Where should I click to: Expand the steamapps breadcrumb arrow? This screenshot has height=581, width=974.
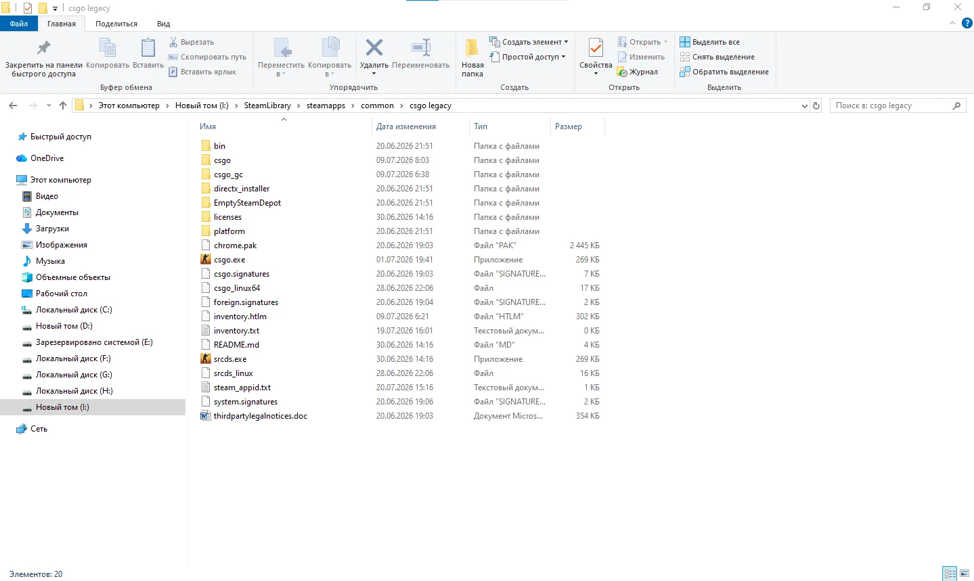click(x=353, y=106)
